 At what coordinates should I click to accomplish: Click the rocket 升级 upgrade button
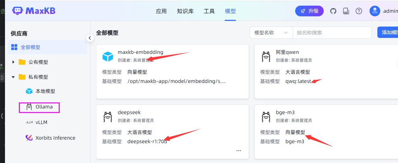309,11
